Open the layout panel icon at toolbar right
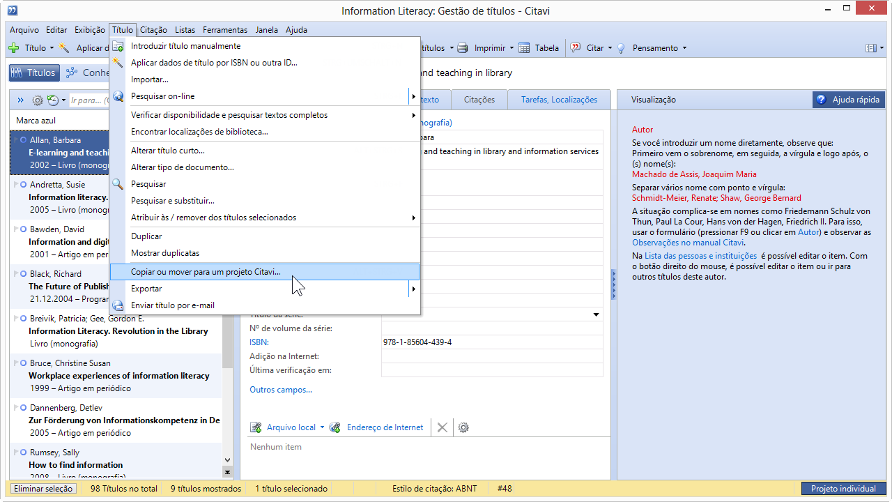The width and height of the screenshot is (892, 502). tap(870, 48)
